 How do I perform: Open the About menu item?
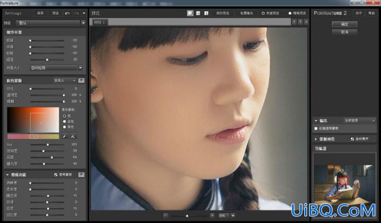tap(359, 13)
